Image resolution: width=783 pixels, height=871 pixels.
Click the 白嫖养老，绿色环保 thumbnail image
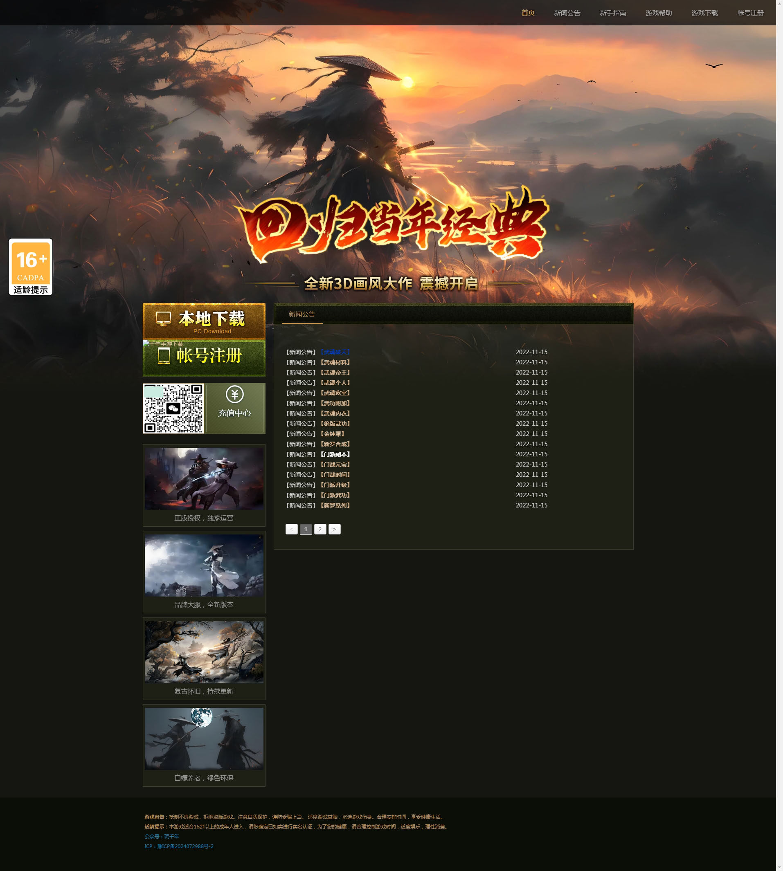point(204,739)
